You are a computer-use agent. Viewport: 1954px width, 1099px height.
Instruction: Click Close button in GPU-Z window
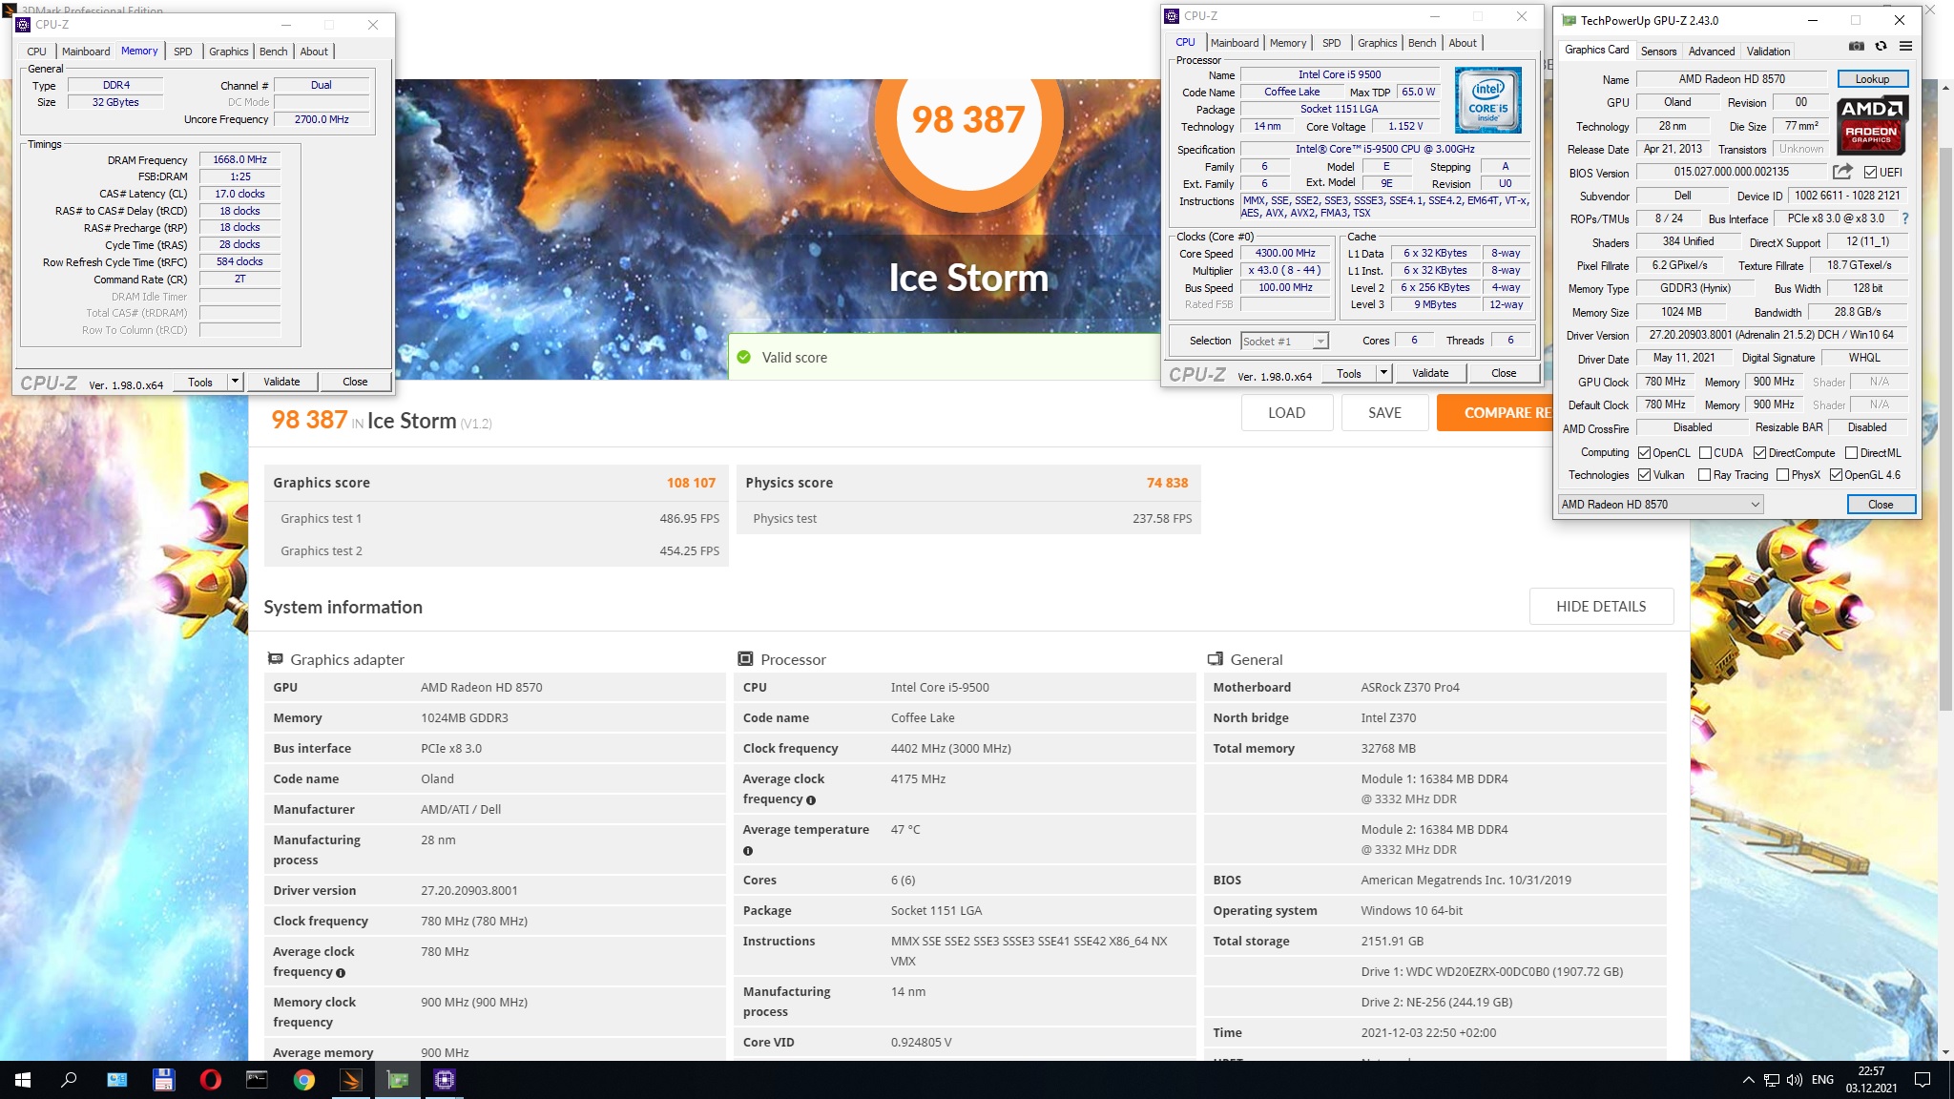[1881, 505]
